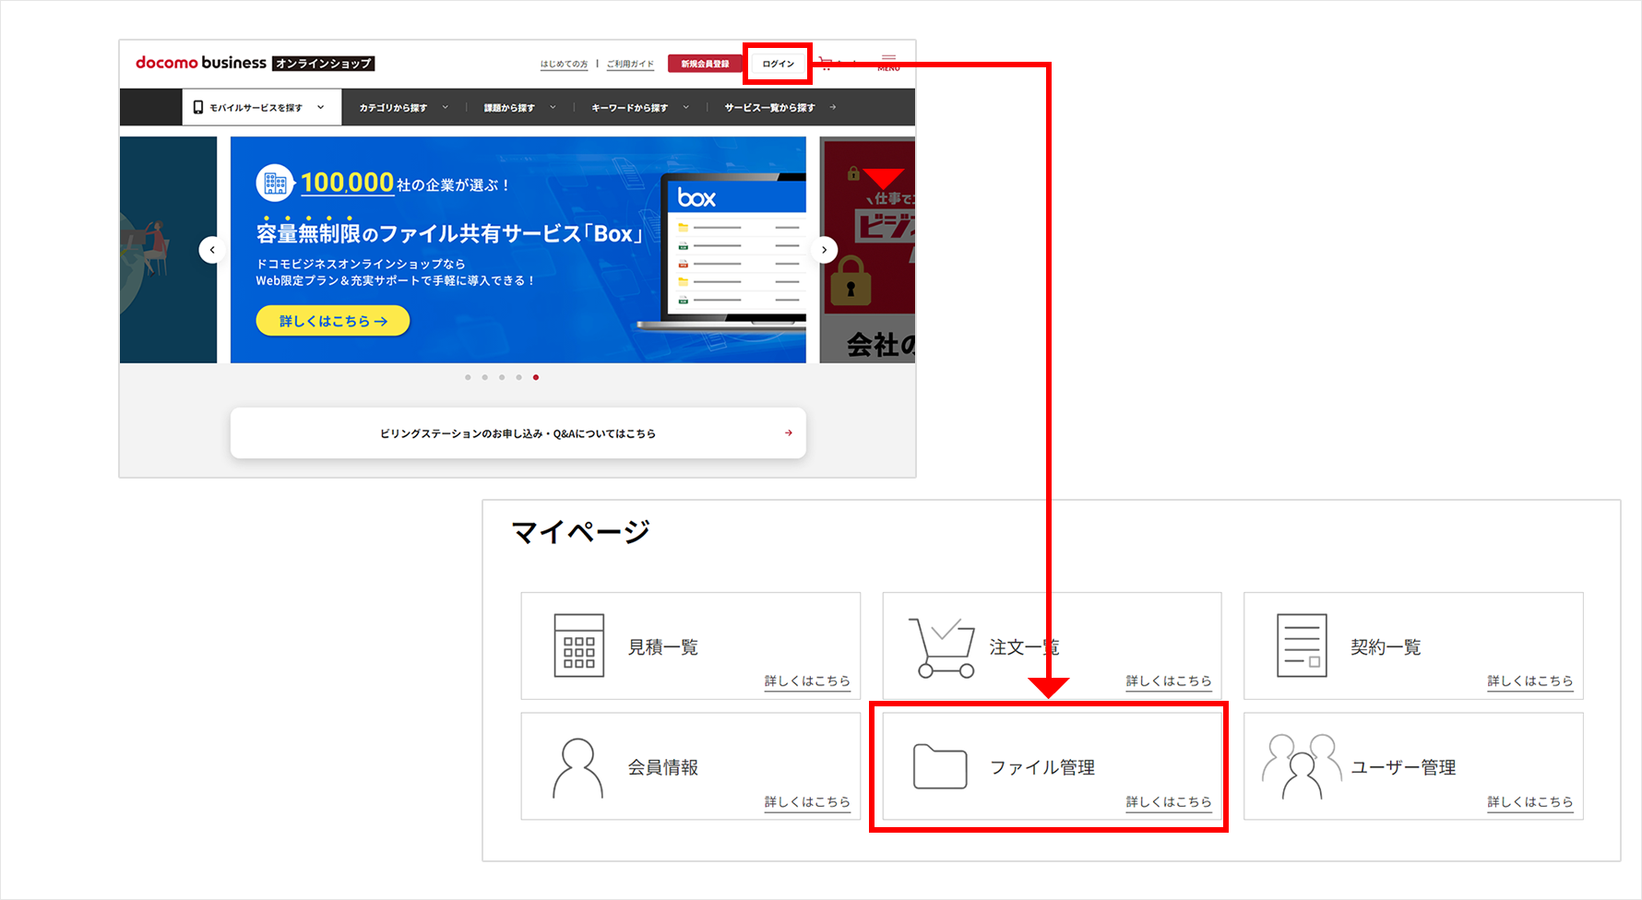Viewport: 1642px width, 900px height.
Task: Open 詳しくはこちら under 注文一覧
Action: point(1169,681)
